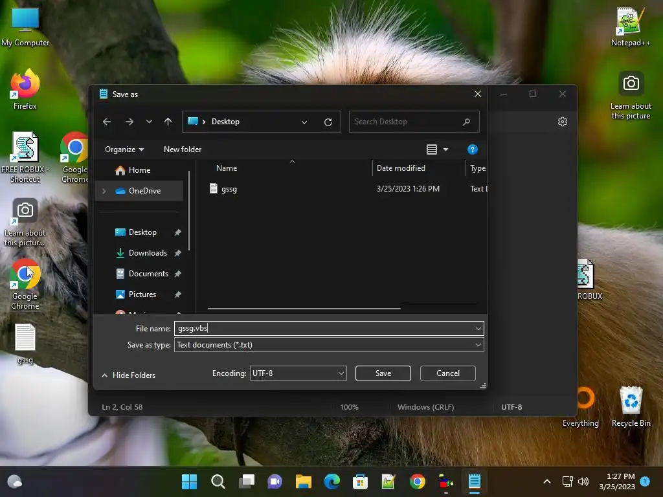Expand the address bar path dropdown
The width and height of the screenshot is (663, 497).
click(304, 122)
